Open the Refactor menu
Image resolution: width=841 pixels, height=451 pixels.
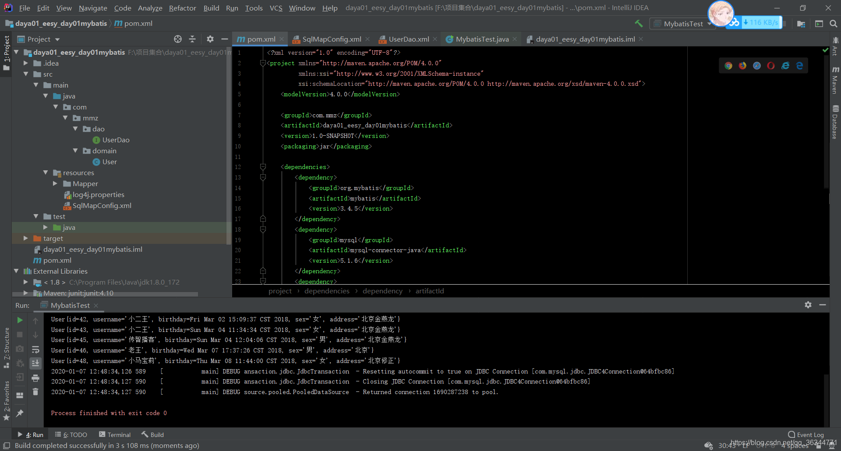click(x=182, y=8)
